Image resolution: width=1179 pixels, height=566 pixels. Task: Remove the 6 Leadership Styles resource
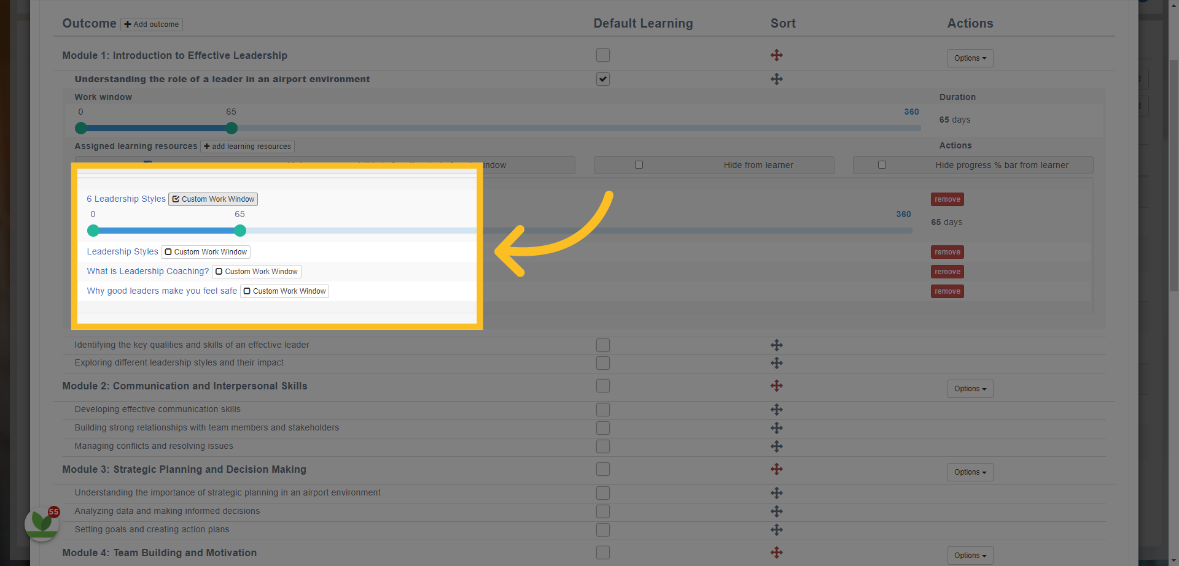coord(947,199)
